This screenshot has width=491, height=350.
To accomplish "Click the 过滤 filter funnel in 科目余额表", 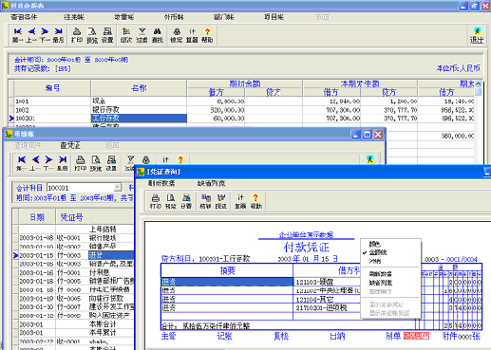I will click(142, 35).
